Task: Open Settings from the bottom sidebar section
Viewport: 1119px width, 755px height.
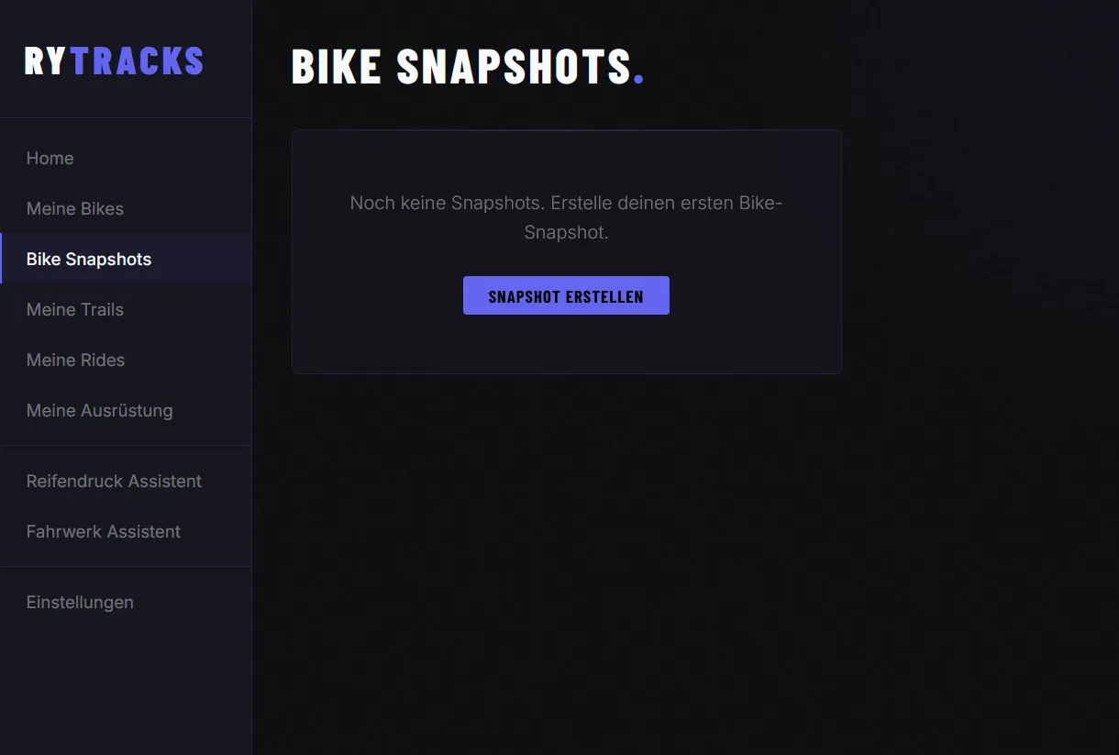Action: tap(80, 602)
